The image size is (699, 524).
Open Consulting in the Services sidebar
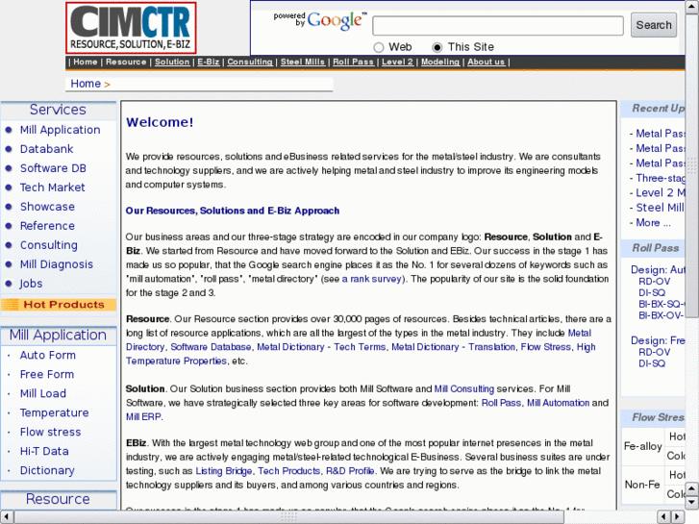49,245
